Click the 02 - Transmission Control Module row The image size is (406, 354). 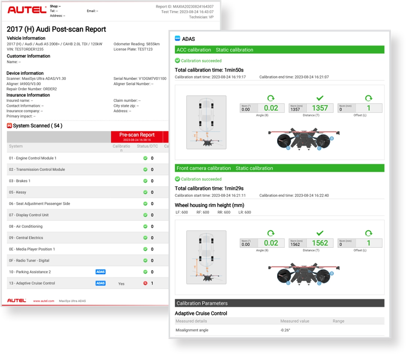tap(37, 169)
